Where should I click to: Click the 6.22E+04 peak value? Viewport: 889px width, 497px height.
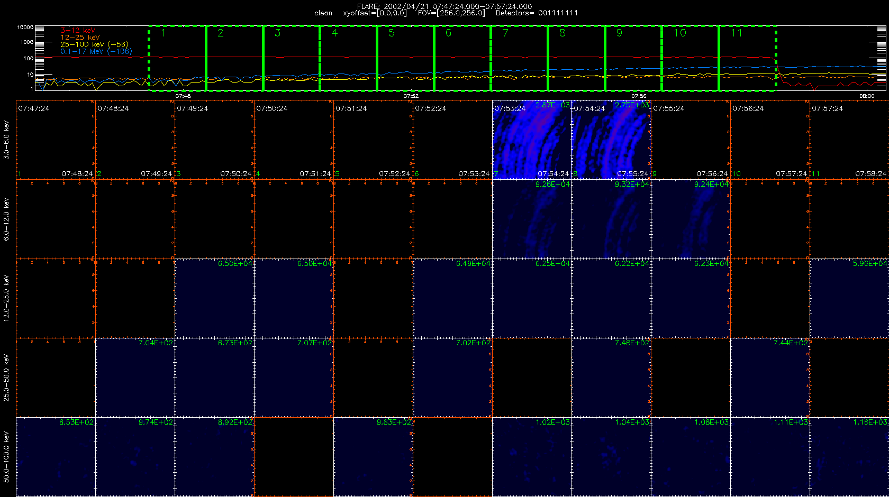(x=632, y=263)
